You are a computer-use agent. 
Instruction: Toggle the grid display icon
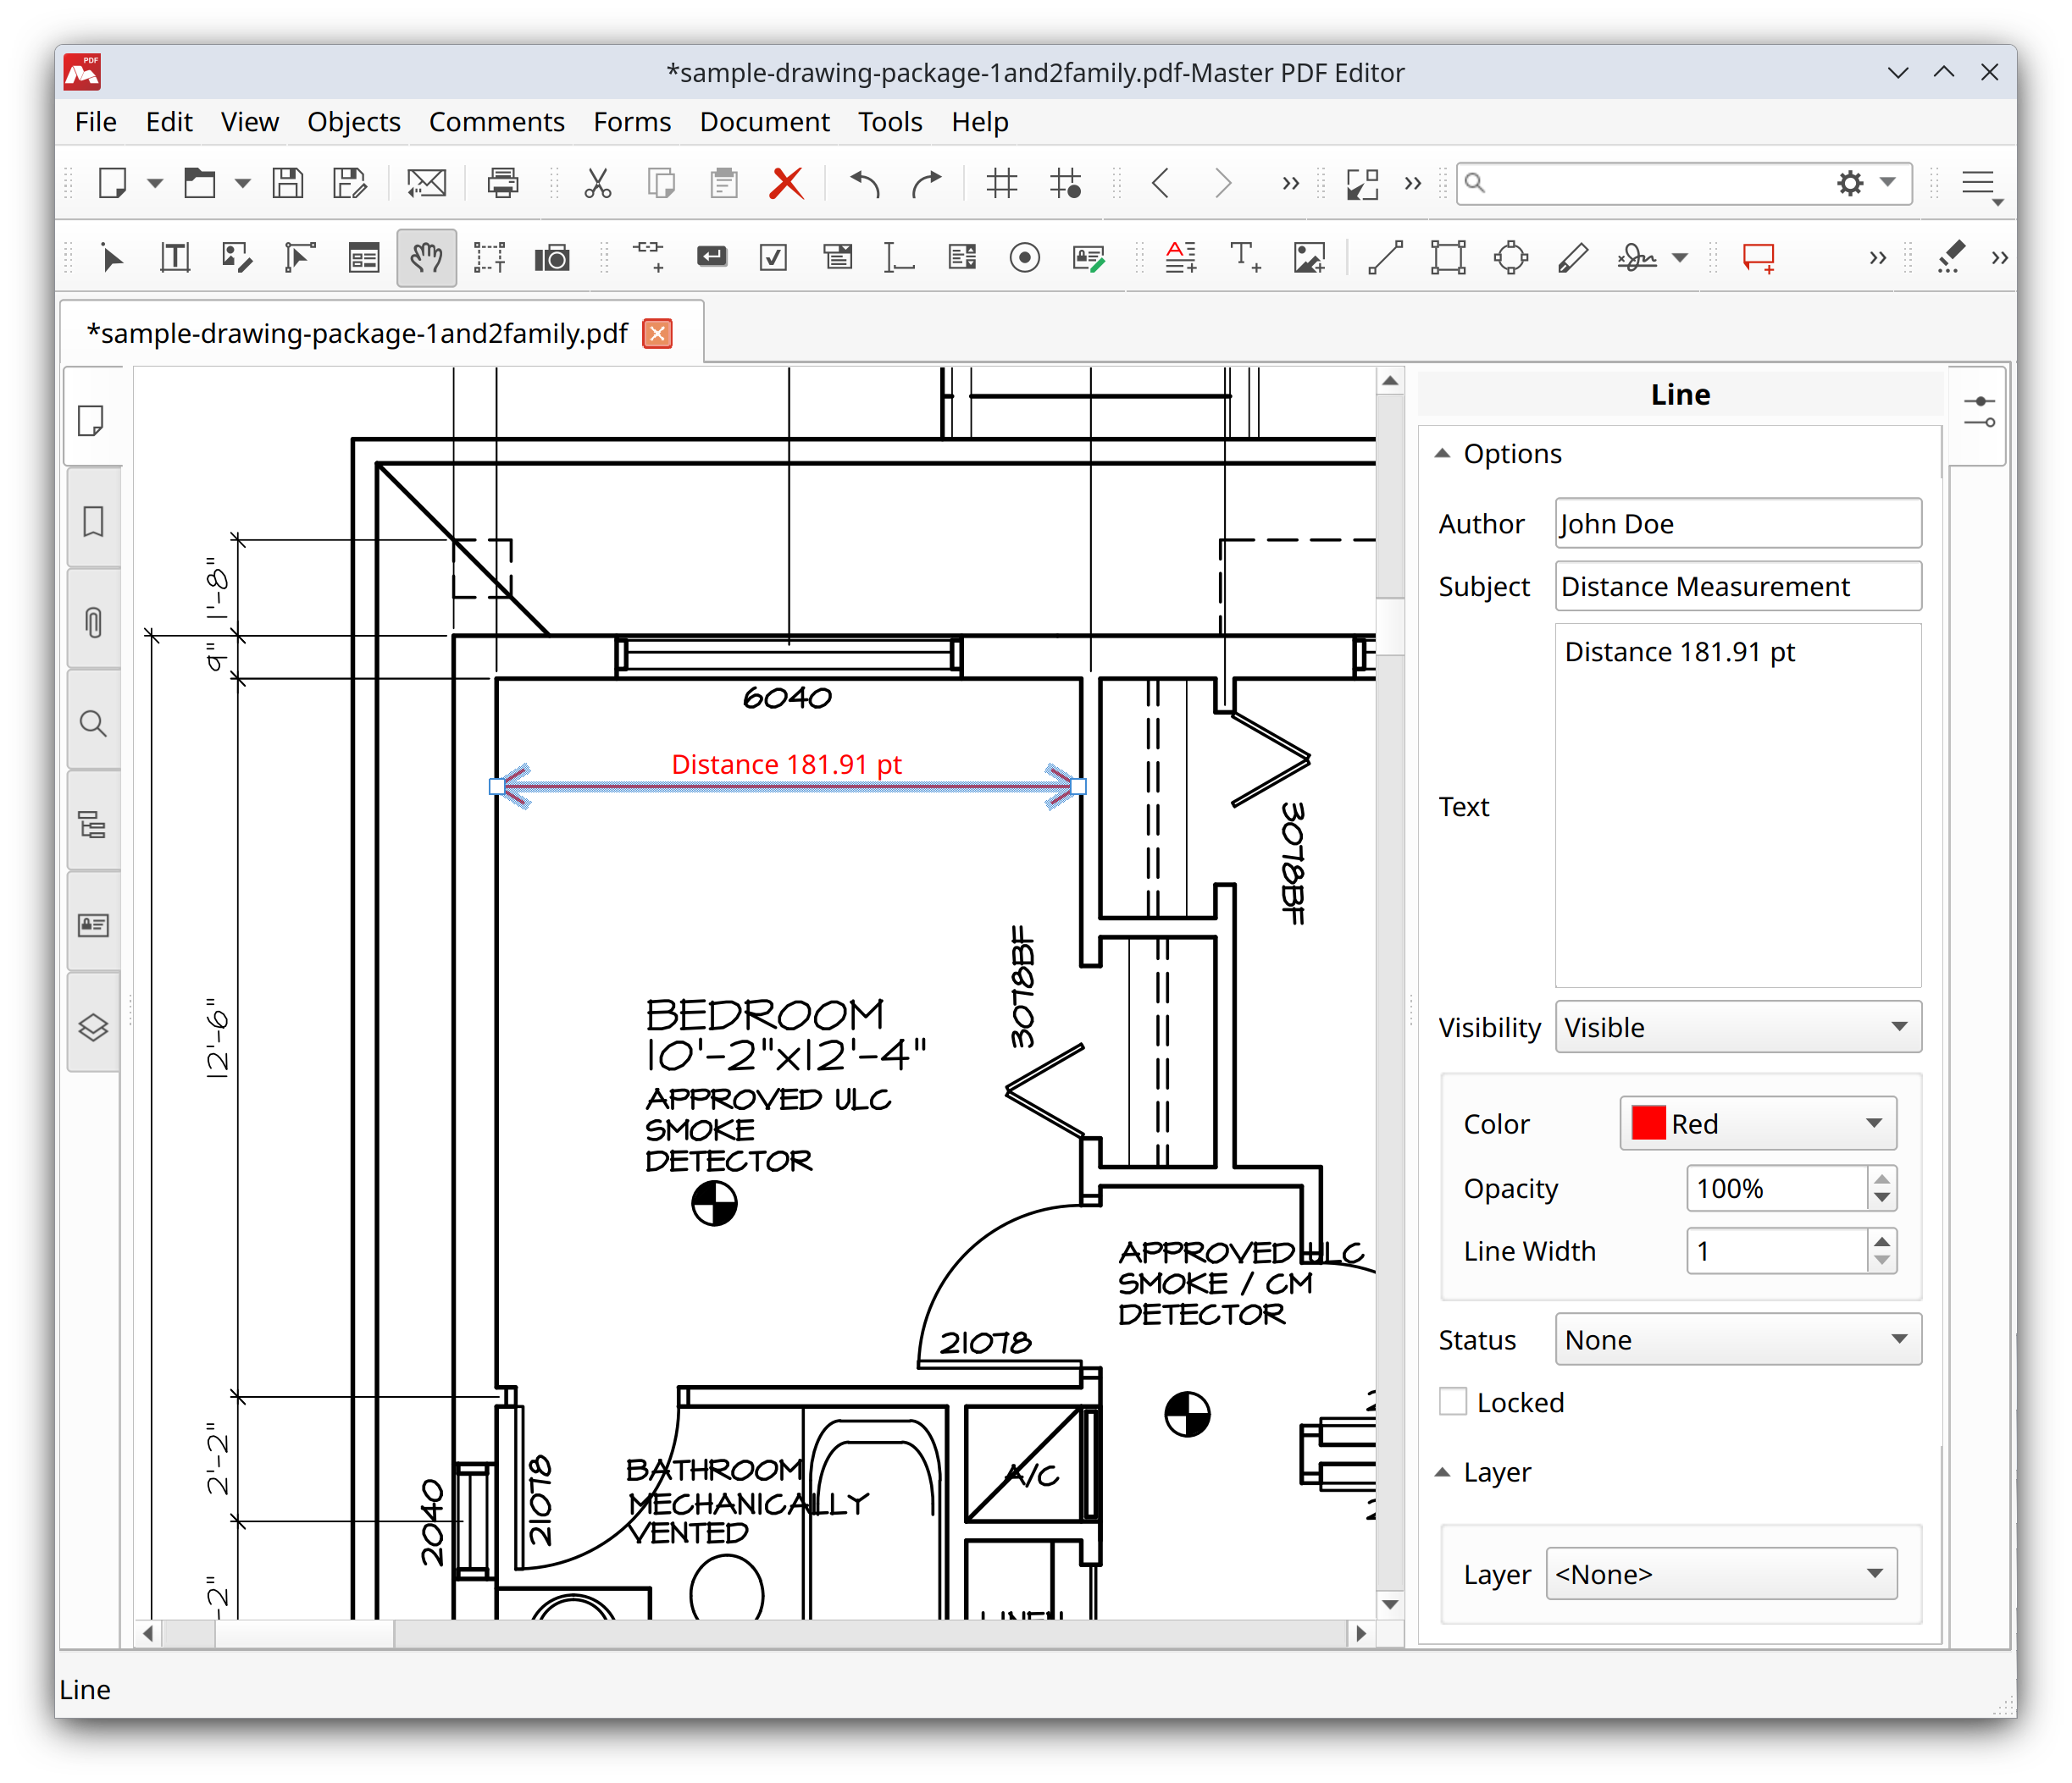pyautogui.click(x=1002, y=183)
